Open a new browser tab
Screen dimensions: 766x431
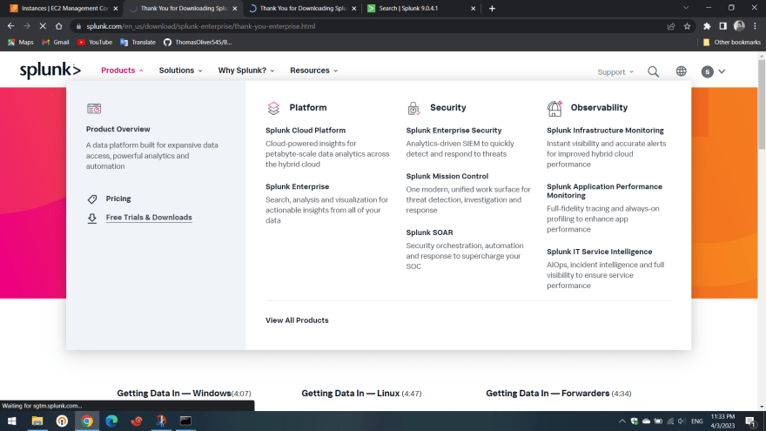pos(492,9)
